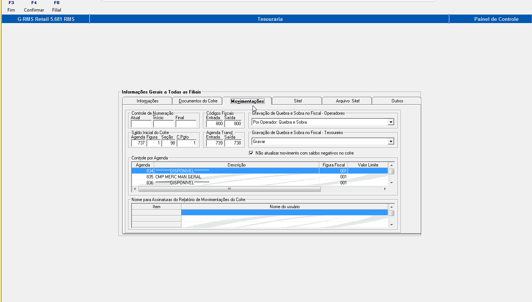The height and width of the screenshot is (302, 532).
Task: Click the agenda horizontal scrollbar thumb
Action: [229, 189]
